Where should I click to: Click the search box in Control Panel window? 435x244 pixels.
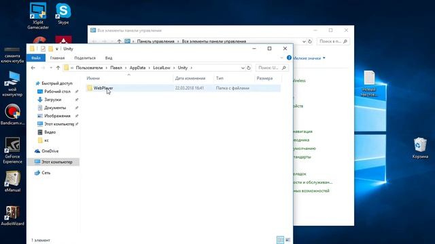click(333, 41)
